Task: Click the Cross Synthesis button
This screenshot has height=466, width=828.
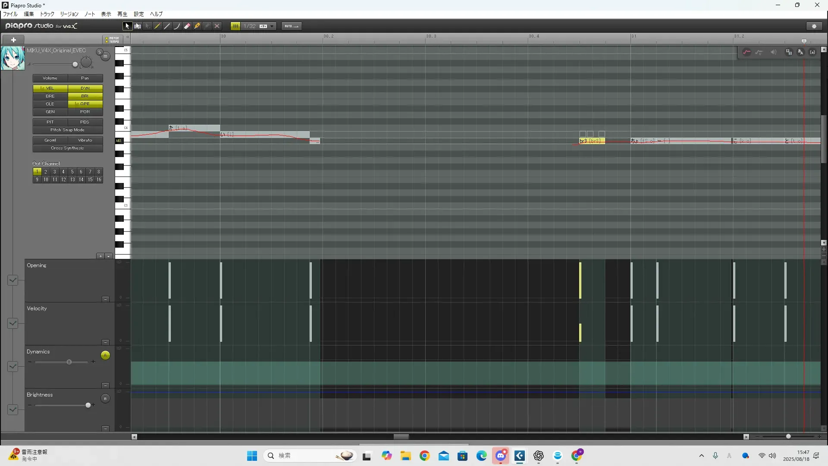Action: click(68, 148)
